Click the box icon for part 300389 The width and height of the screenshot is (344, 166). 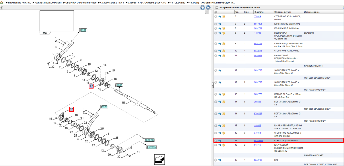tap(224, 102)
